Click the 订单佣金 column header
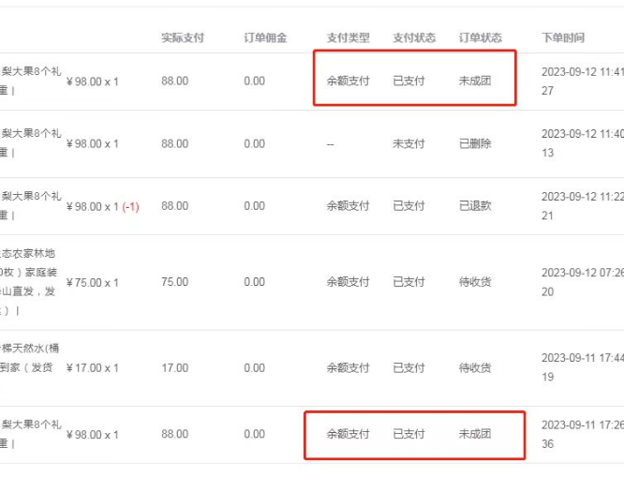This screenshot has height=492, width=624. (265, 37)
